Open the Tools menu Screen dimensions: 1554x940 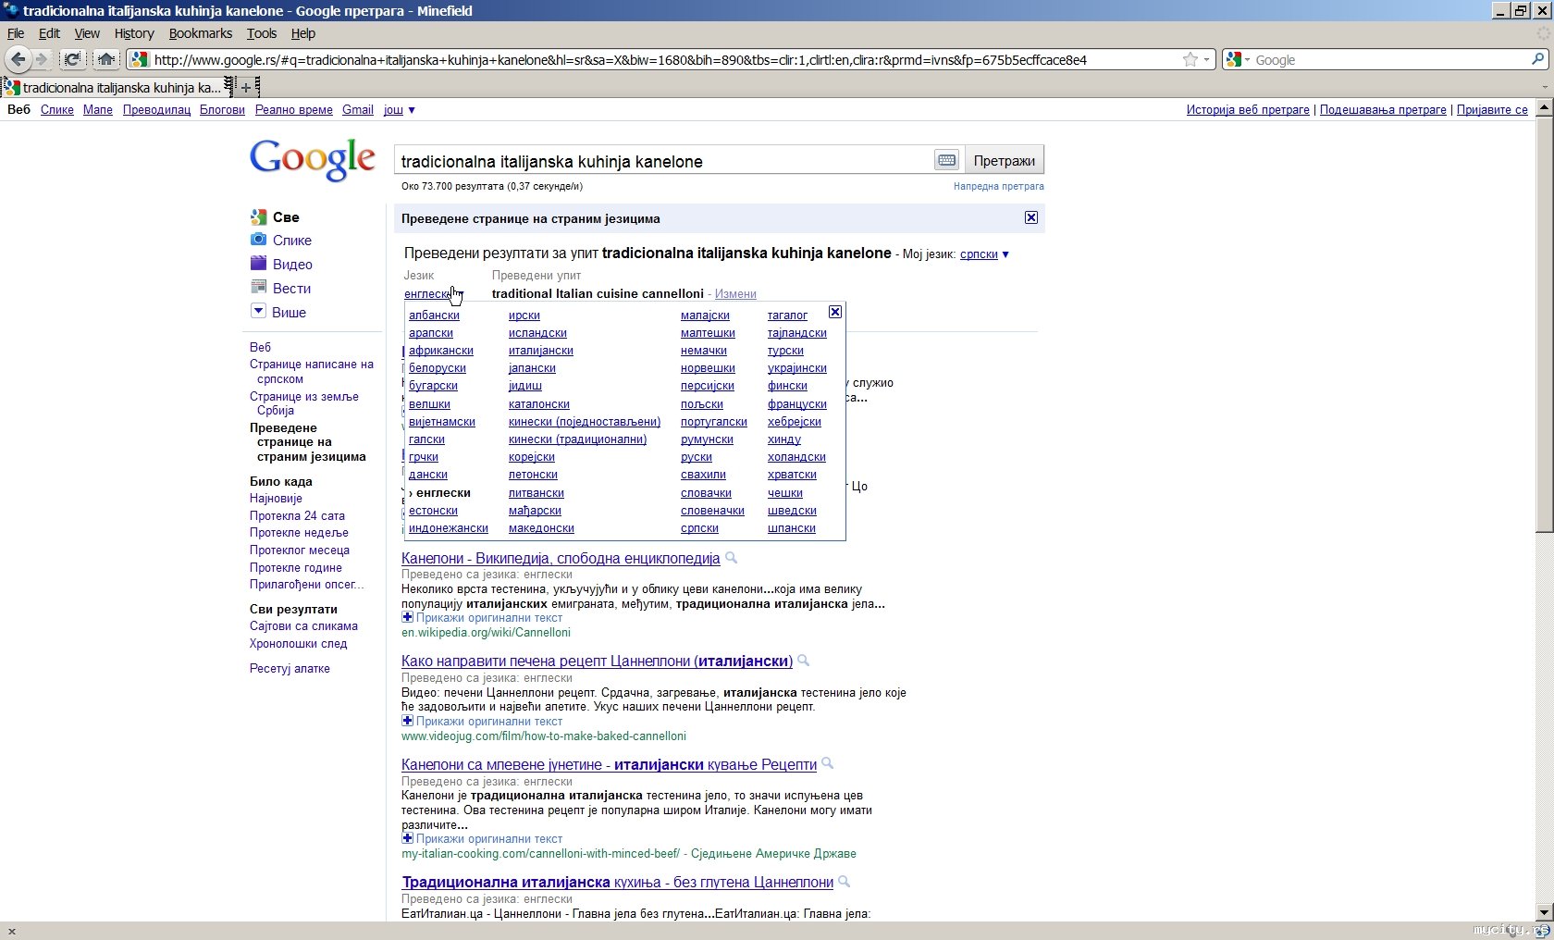(x=262, y=33)
